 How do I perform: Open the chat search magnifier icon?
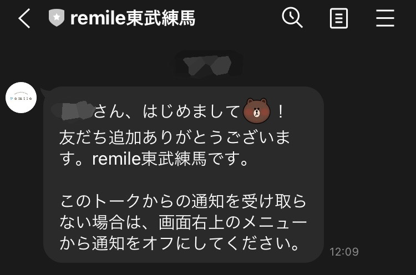(x=292, y=18)
